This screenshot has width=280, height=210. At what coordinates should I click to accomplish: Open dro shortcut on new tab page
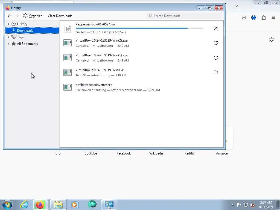point(58,153)
